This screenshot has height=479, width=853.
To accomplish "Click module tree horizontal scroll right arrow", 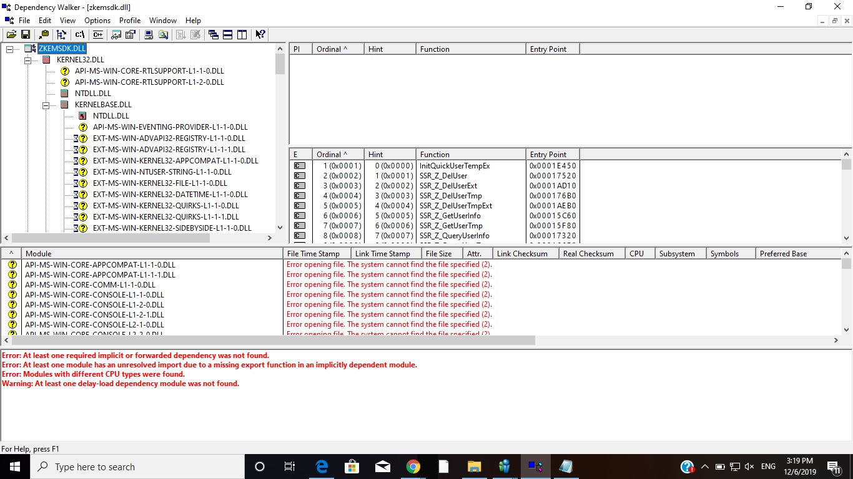I will coord(270,238).
